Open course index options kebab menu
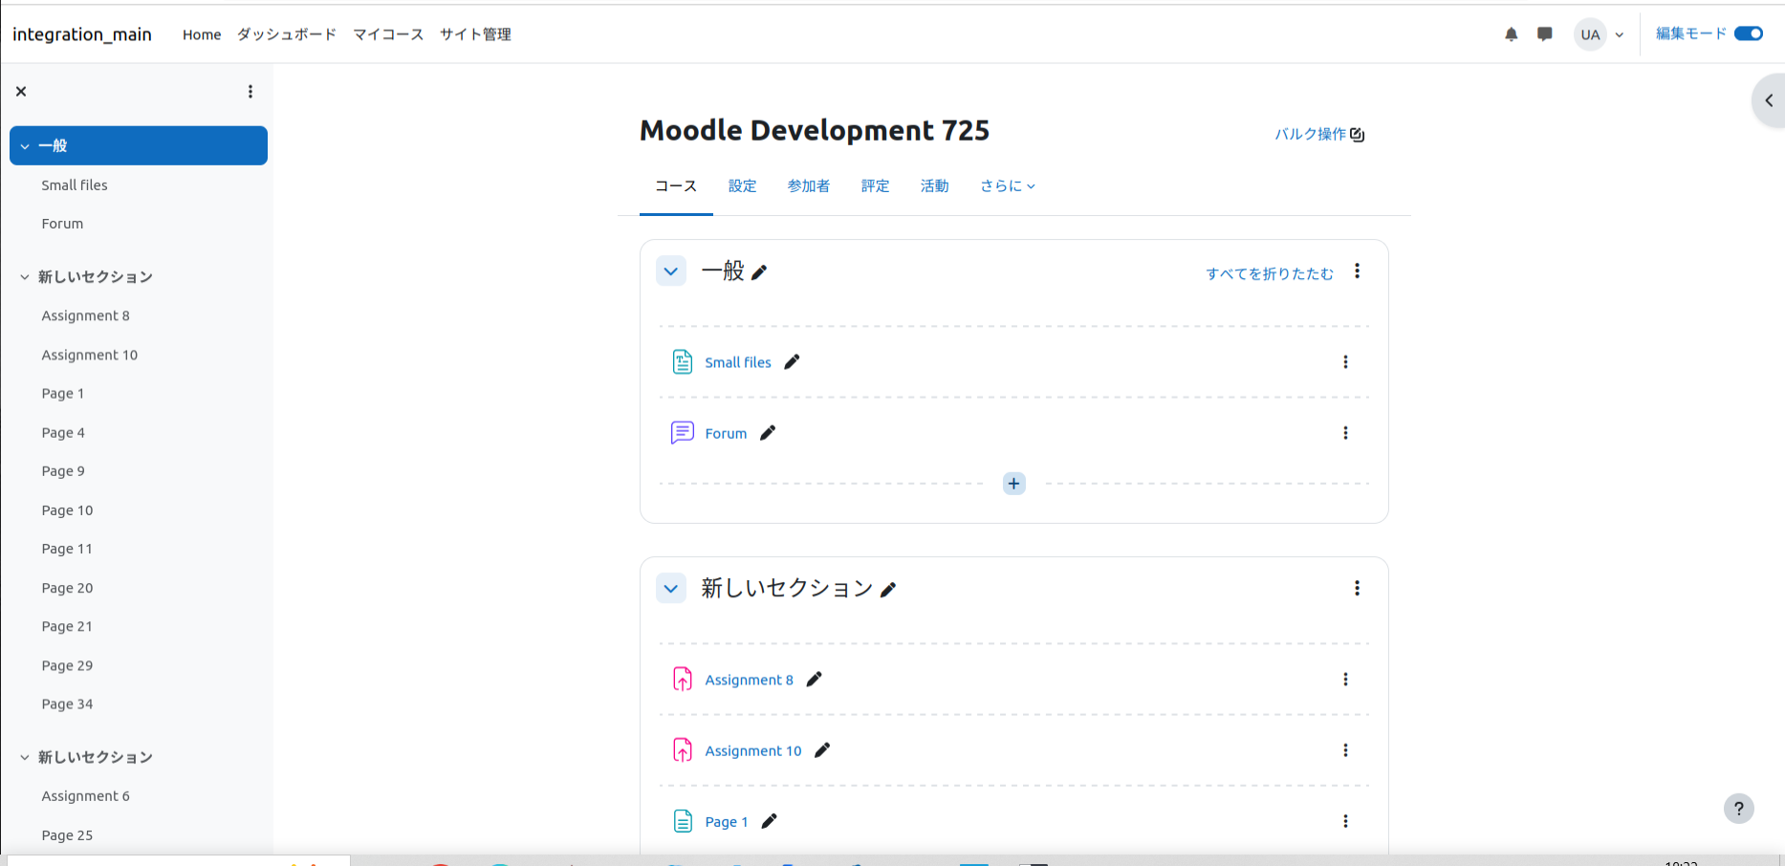The image size is (1785, 866). click(250, 92)
